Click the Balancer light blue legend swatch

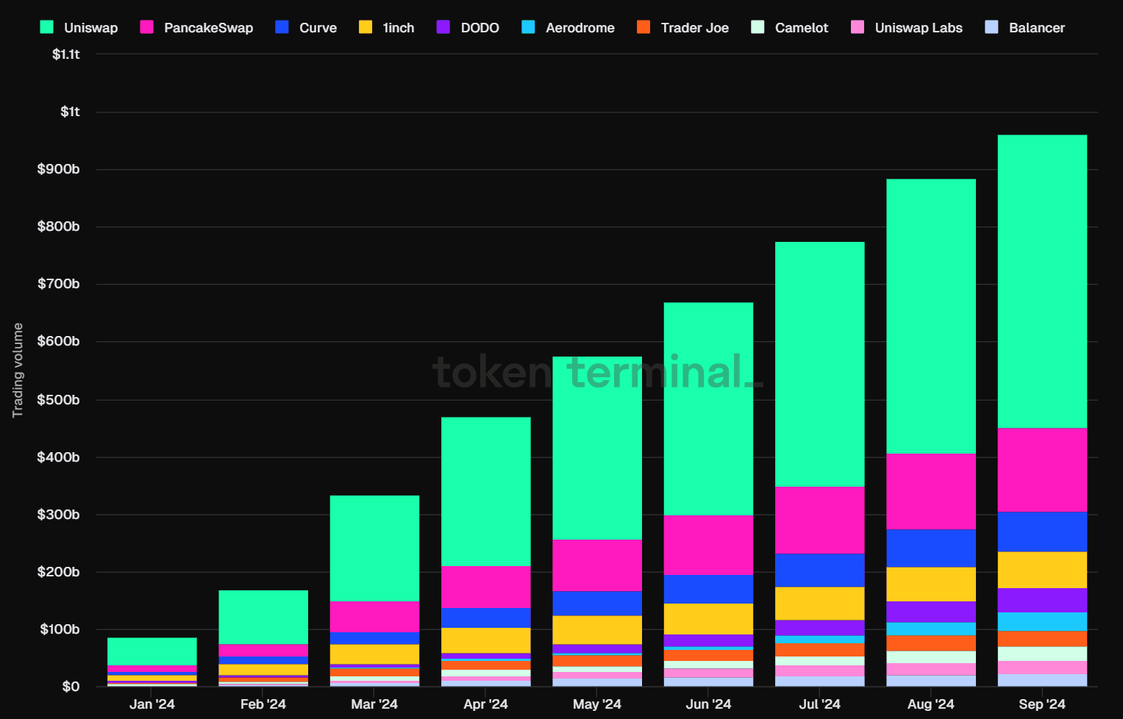tap(991, 27)
